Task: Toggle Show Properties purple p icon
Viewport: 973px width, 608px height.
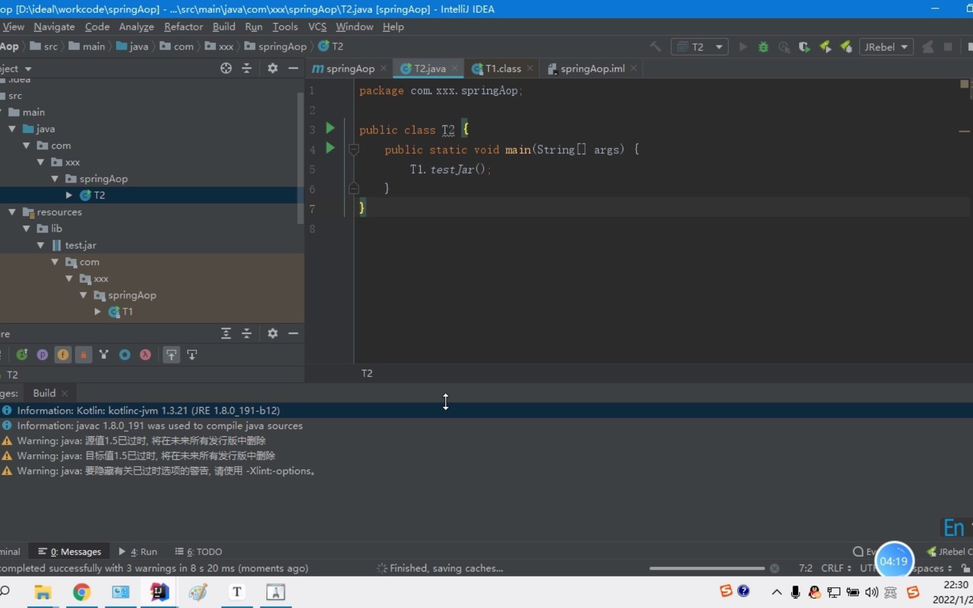Action: (x=42, y=355)
